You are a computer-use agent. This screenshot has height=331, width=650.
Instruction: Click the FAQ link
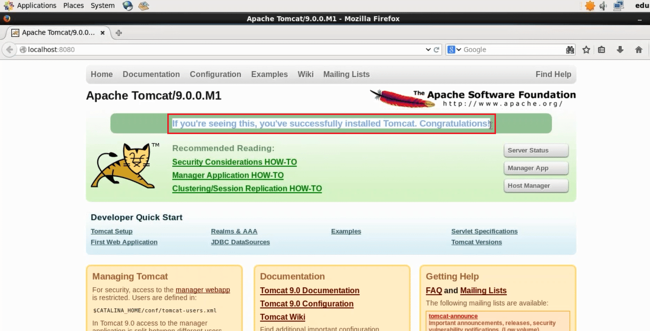434,291
